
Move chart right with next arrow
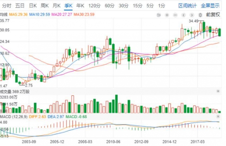pyautogui.click(x=192, y=15)
